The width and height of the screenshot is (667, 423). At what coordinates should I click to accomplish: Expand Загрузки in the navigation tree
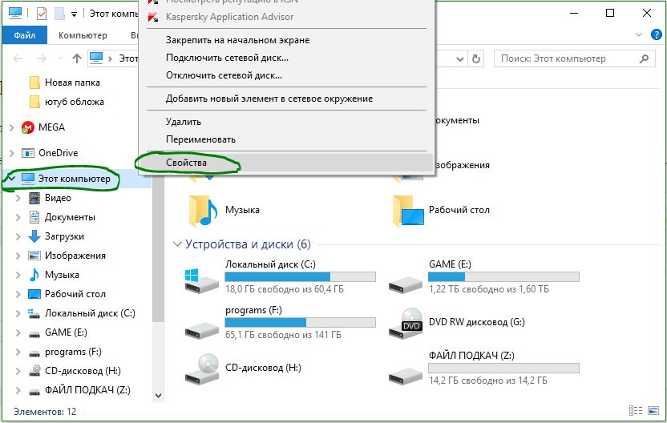[x=18, y=236]
